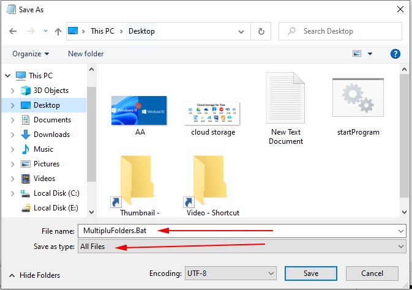Click the Cancel button
Screen dimensions: 412x290
pyautogui.click(x=372, y=273)
